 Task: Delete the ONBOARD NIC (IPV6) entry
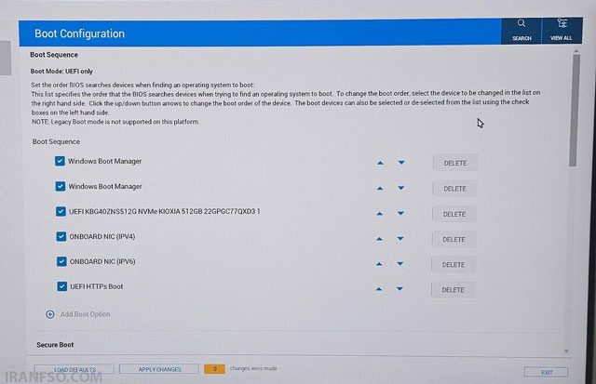pos(454,265)
